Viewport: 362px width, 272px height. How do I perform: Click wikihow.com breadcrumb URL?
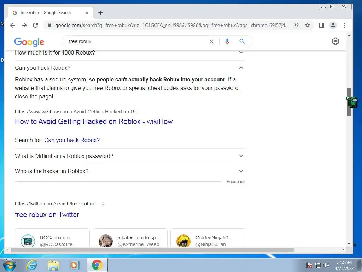[76, 112]
